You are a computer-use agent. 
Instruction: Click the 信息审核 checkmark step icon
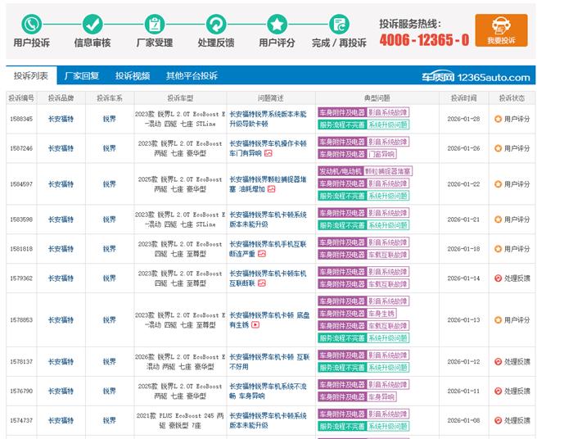92,23
